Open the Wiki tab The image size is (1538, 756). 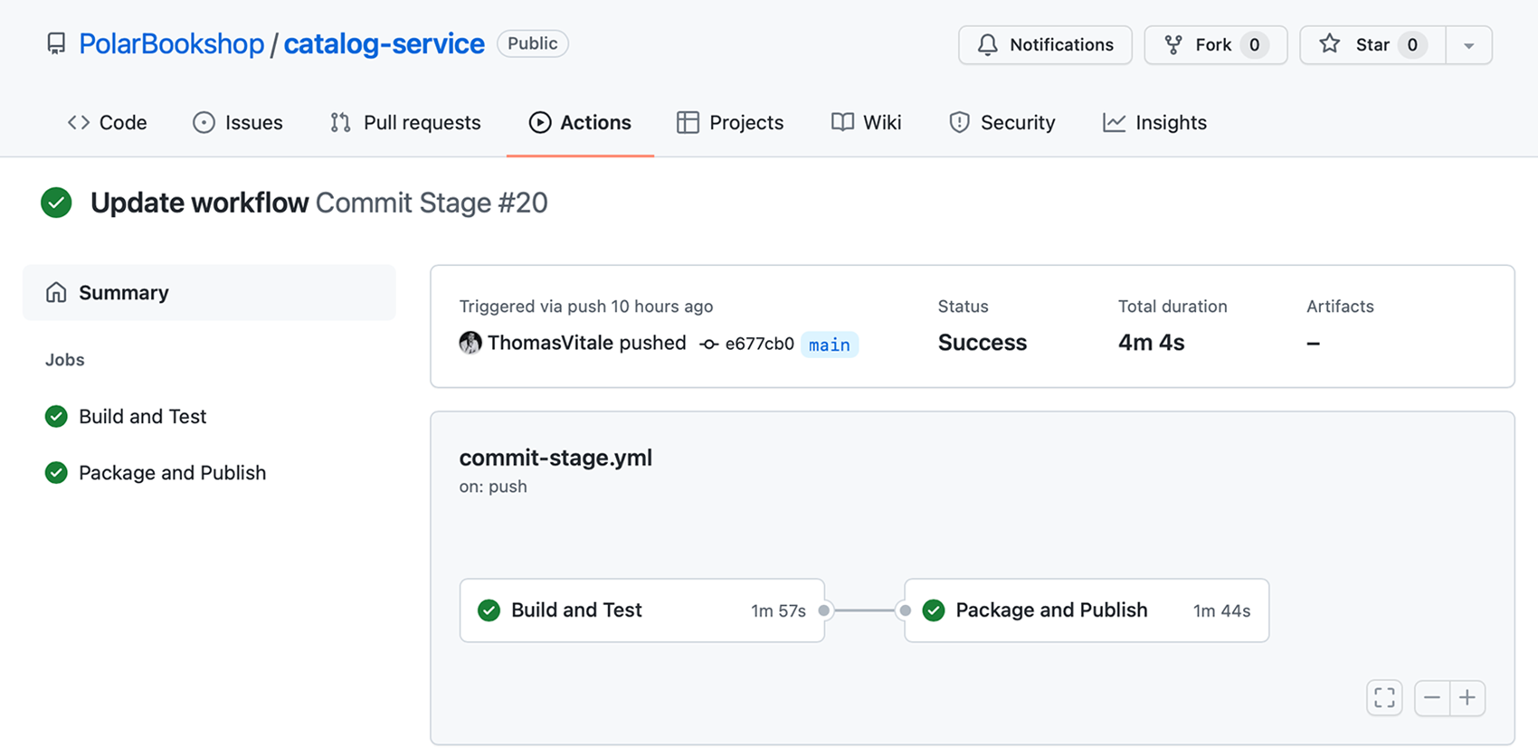866,122
